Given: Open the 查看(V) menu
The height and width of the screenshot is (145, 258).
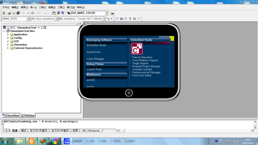Looking at the screenshot, I should tap(24, 7).
